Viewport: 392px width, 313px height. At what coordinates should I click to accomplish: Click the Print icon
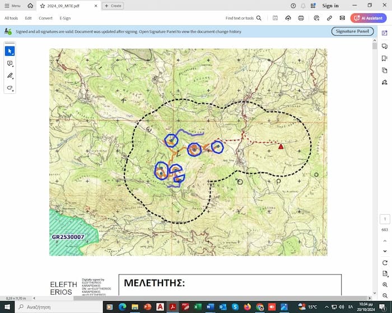click(301, 18)
